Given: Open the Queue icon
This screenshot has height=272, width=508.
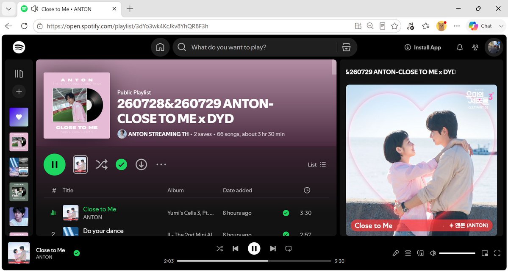Looking at the screenshot, I should pos(408,253).
